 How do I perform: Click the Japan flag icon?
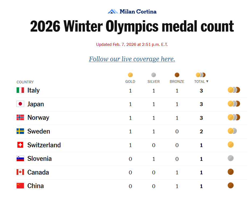[20, 104]
